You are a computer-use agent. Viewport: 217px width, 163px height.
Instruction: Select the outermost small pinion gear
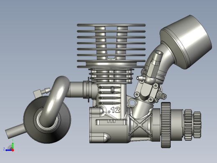197,125
